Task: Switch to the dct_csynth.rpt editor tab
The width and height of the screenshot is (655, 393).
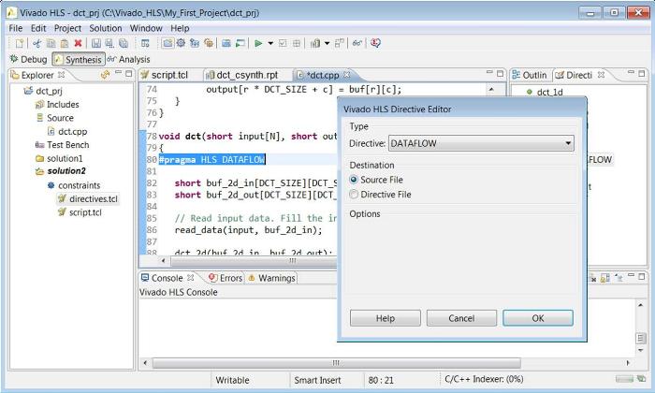Action: 240,75
